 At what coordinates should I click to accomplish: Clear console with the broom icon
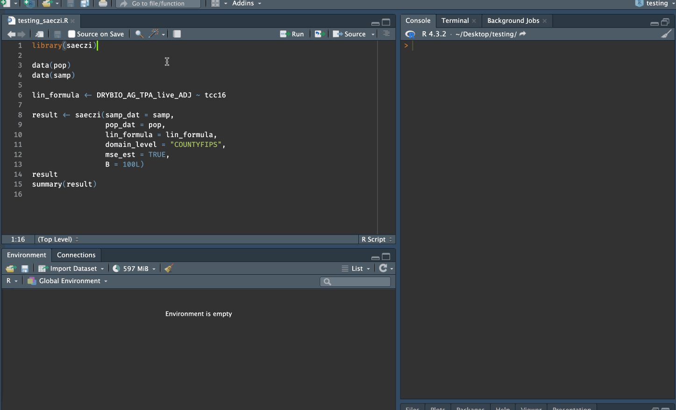pyautogui.click(x=666, y=34)
